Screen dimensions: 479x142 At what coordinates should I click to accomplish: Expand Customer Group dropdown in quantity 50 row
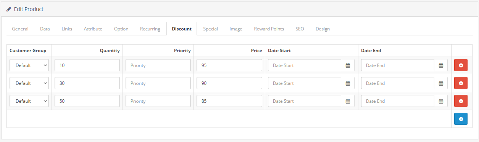coord(29,101)
